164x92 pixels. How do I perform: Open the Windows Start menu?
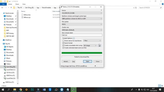pyautogui.click(x=3, y=90)
